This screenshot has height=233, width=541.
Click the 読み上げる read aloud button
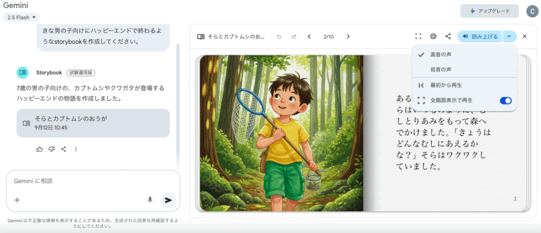click(x=480, y=36)
